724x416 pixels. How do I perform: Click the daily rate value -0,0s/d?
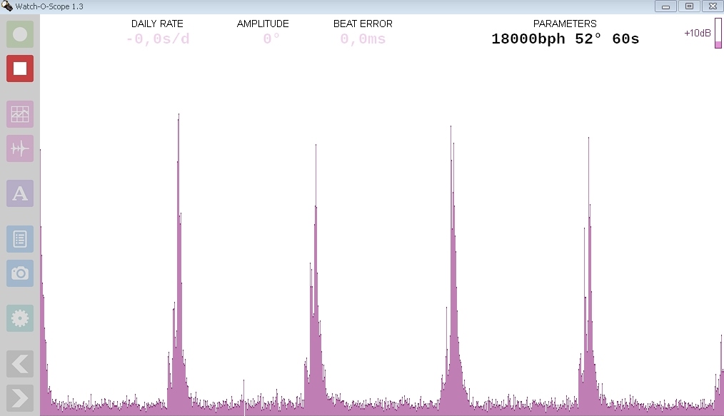[x=158, y=39]
